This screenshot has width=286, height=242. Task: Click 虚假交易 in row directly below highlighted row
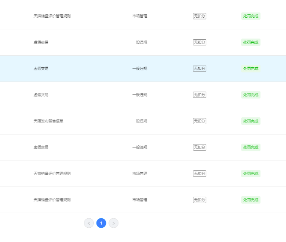pos(41,94)
